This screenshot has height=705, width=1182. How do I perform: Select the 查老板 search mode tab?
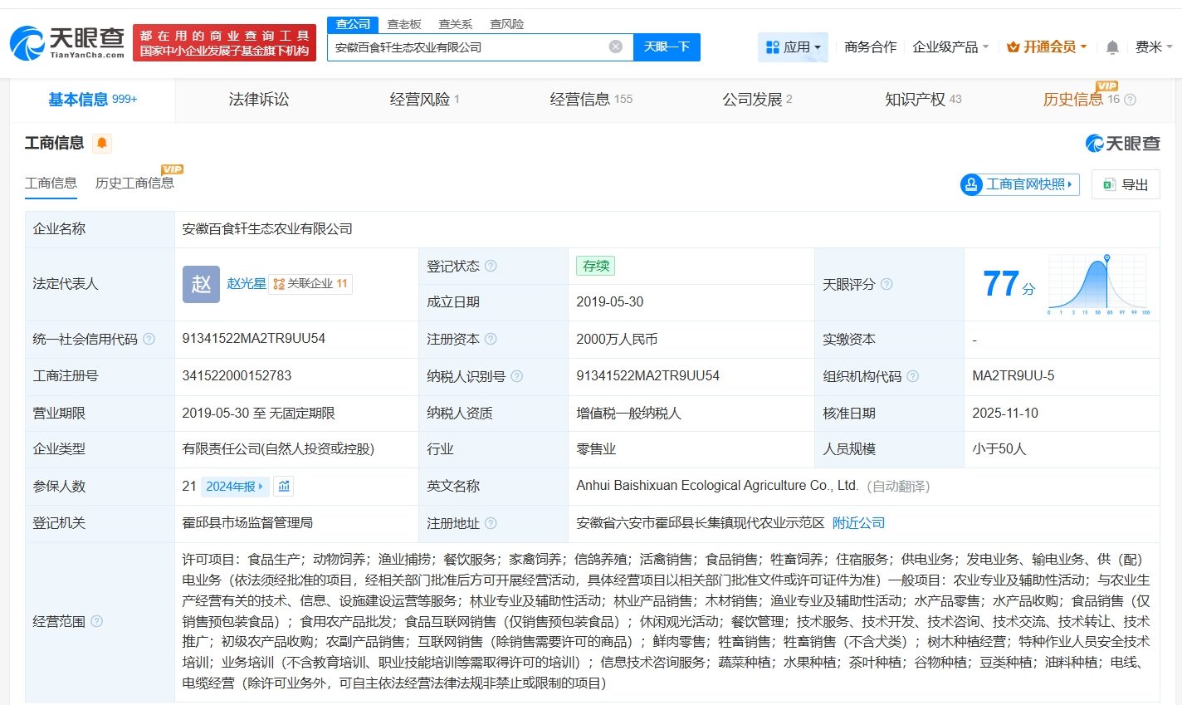click(404, 24)
